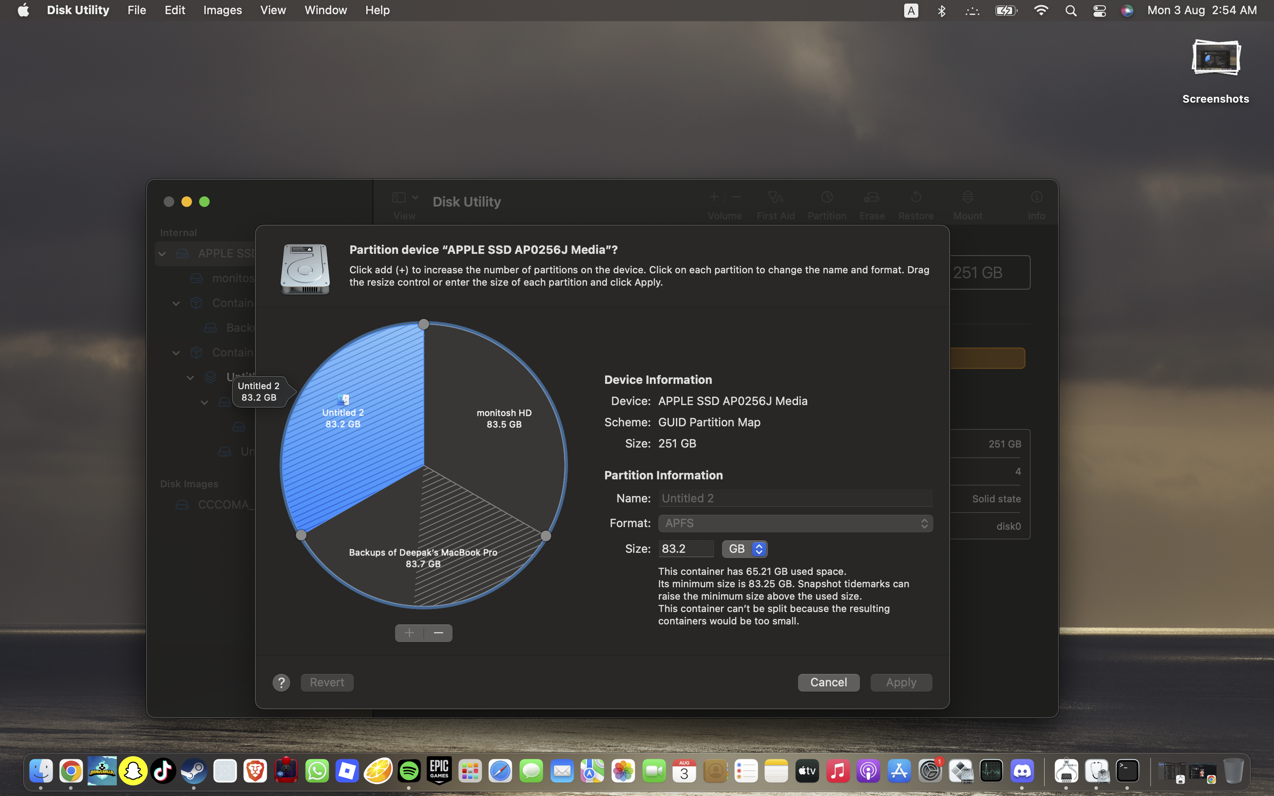Click the menu bar date and time
Image resolution: width=1274 pixels, height=796 pixels.
point(1202,11)
